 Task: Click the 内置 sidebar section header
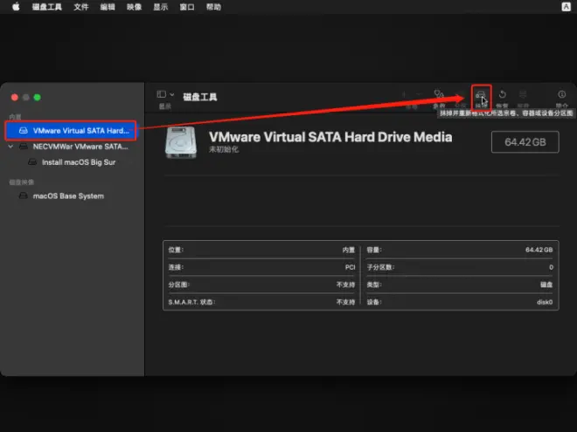[x=15, y=117]
